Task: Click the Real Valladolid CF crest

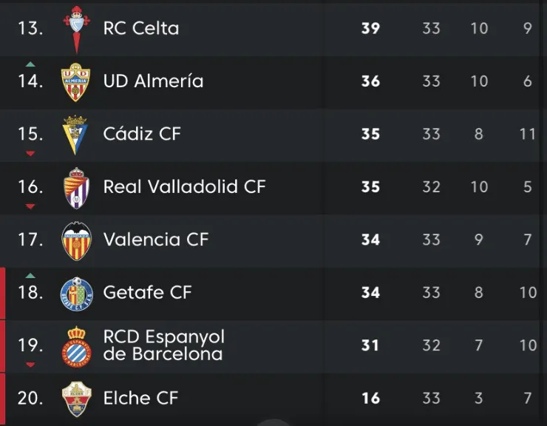Action: [x=75, y=187]
